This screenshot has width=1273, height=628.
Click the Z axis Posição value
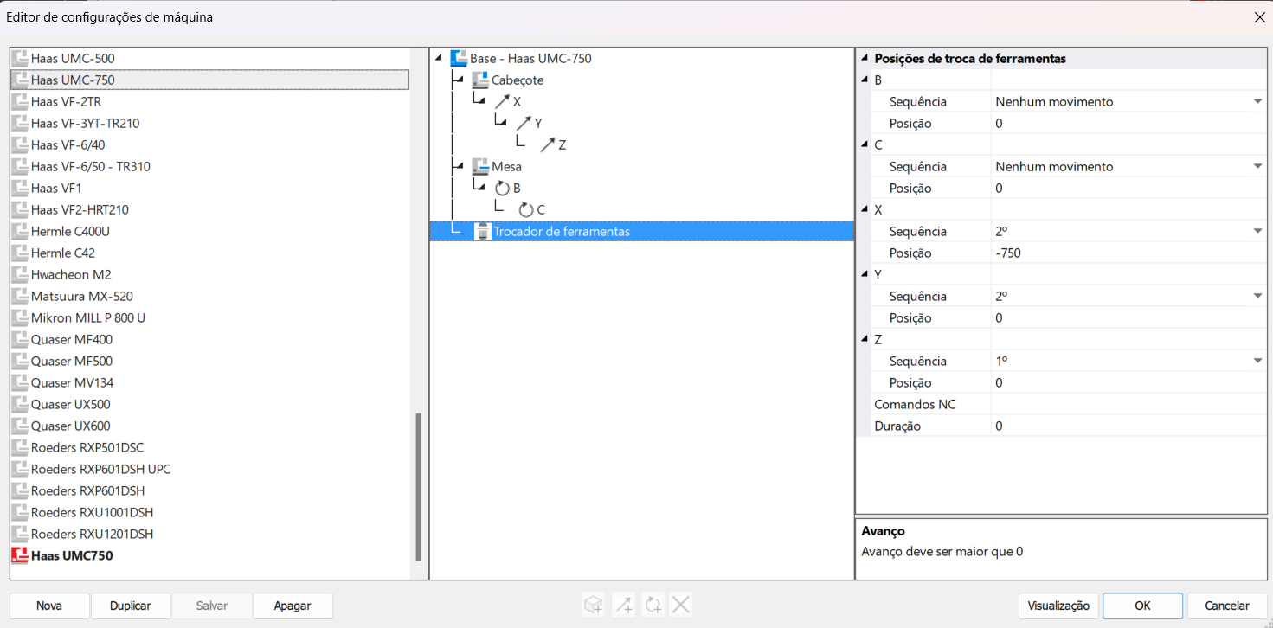[x=1128, y=382]
